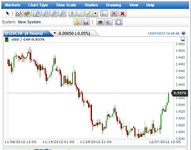This screenshot has height=150, width=191.
Task: Click the blue status globe button
Action: (183, 33)
